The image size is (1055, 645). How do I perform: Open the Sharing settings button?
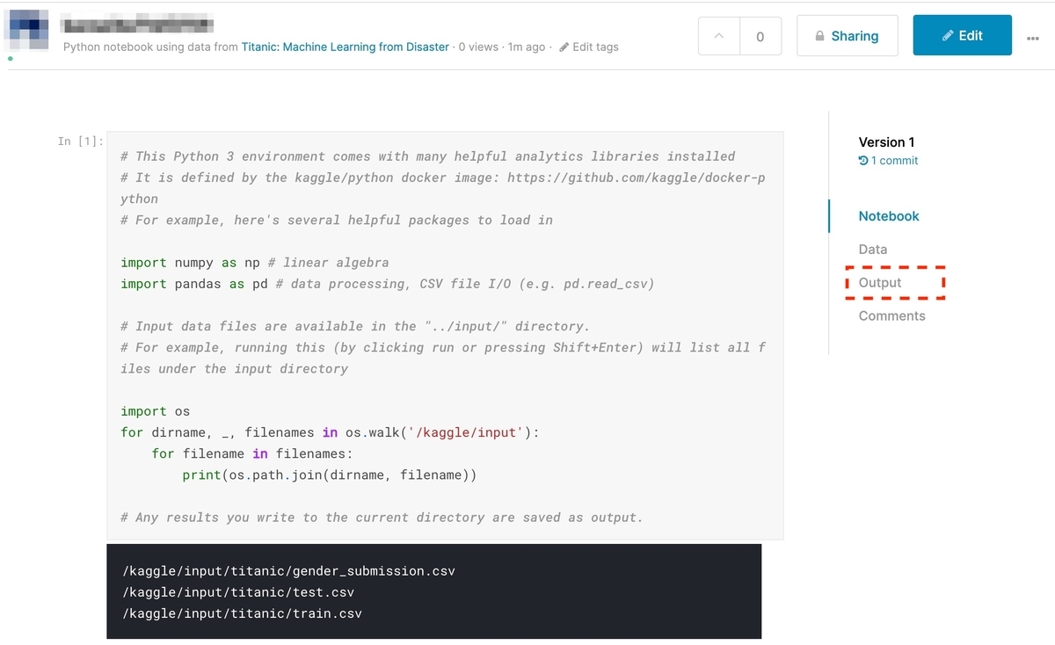click(x=848, y=35)
